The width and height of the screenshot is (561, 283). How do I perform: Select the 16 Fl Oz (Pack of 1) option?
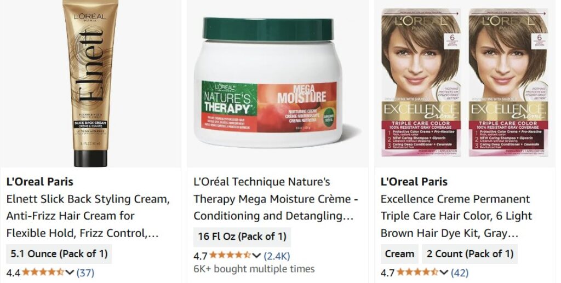pos(242,237)
